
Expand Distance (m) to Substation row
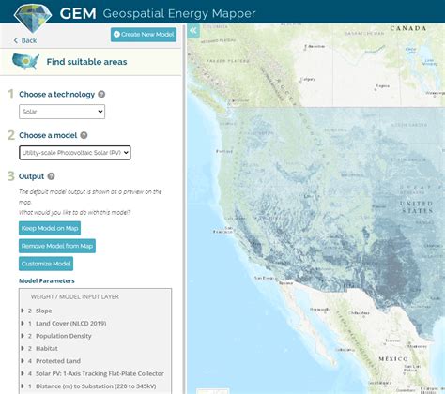pyautogui.click(x=23, y=386)
